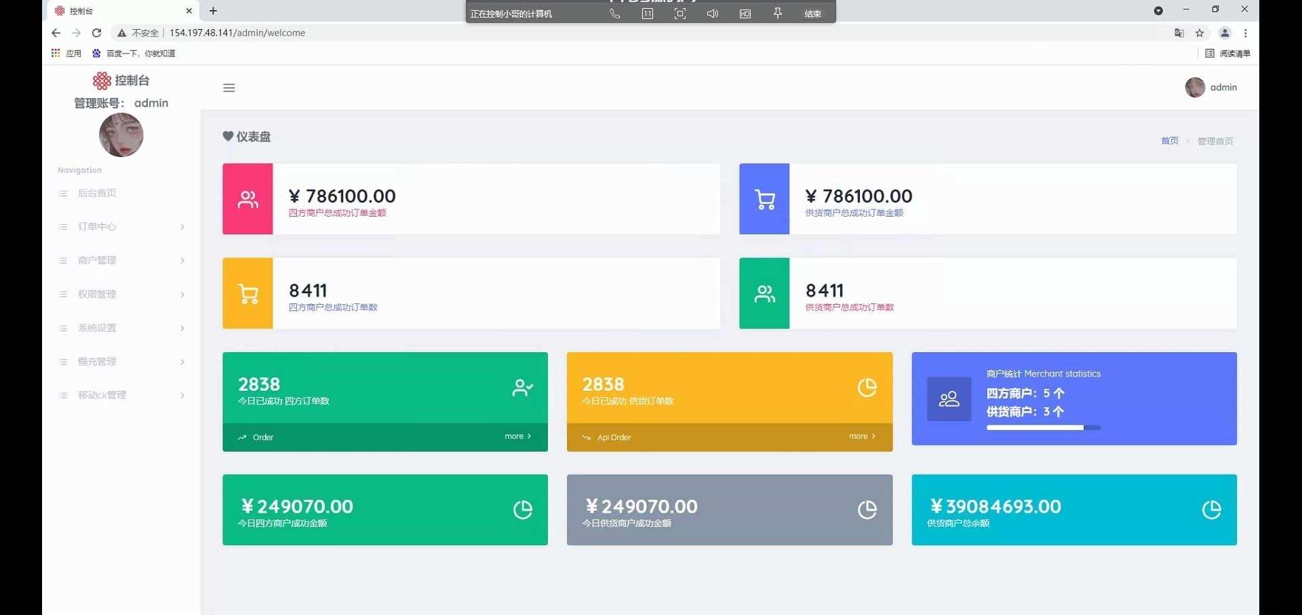Image resolution: width=1302 pixels, height=615 pixels.
Task: Click the remote control speaker icon
Action: (x=712, y=14)
